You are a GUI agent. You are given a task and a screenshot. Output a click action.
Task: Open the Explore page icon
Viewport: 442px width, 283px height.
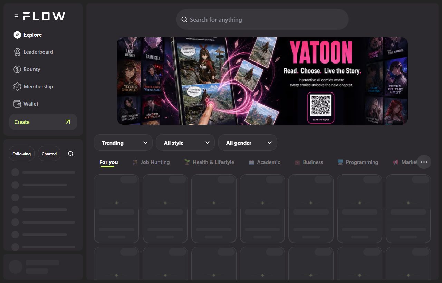pos(17,35)
